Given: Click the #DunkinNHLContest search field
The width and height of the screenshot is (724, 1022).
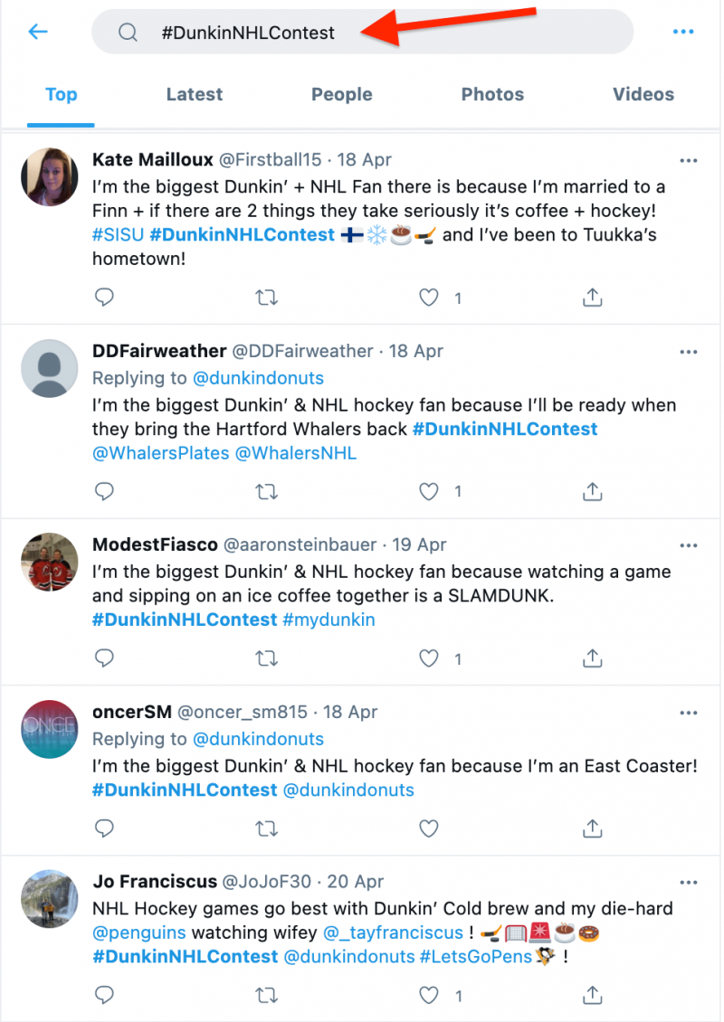Looking at the screenshot, I should tap(363, 32).
